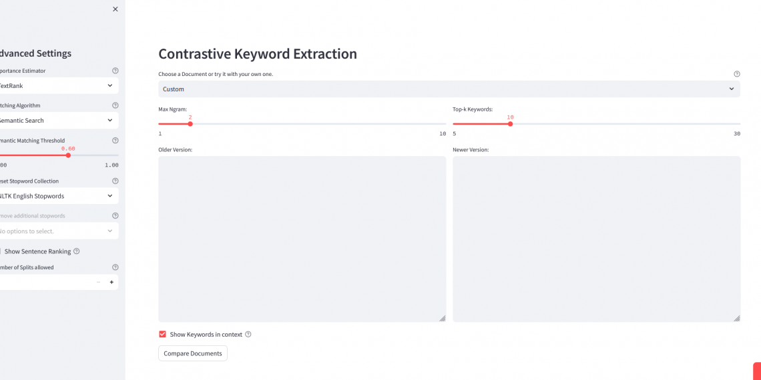
Task: Increment Number of Splits with plus button
Action: tap(111, 283)
